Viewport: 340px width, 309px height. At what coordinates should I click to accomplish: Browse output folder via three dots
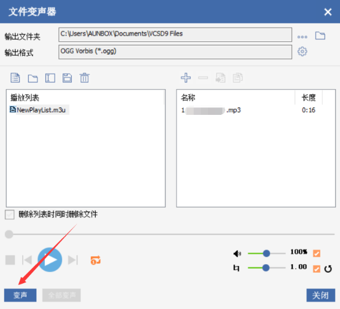point(303,37)
